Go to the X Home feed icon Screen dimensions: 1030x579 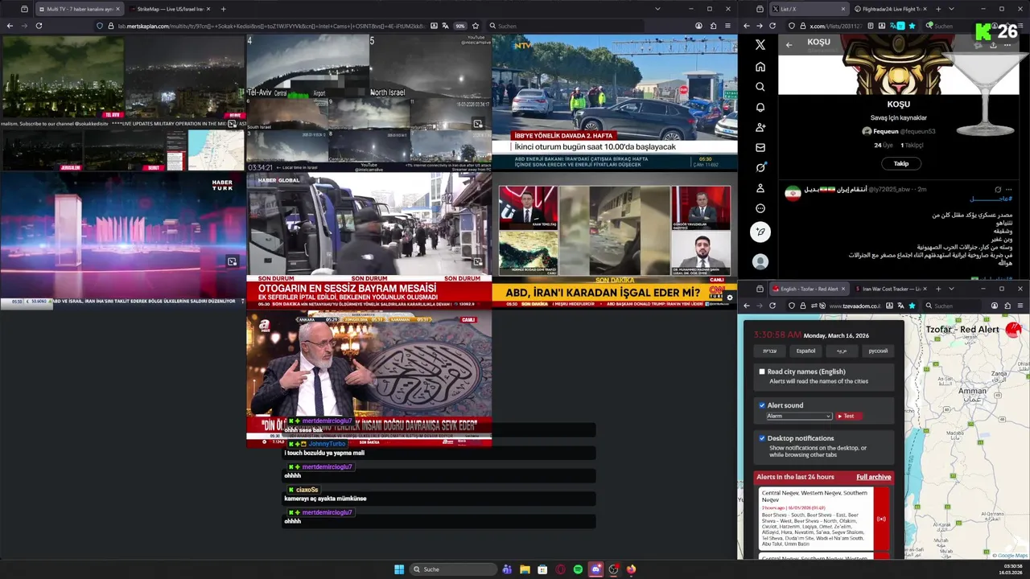pyautogui.click(x=760, y=67)
